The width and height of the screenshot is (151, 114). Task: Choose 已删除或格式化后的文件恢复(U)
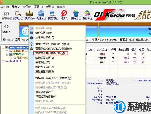pyautogui.click(x=54, y=49)
